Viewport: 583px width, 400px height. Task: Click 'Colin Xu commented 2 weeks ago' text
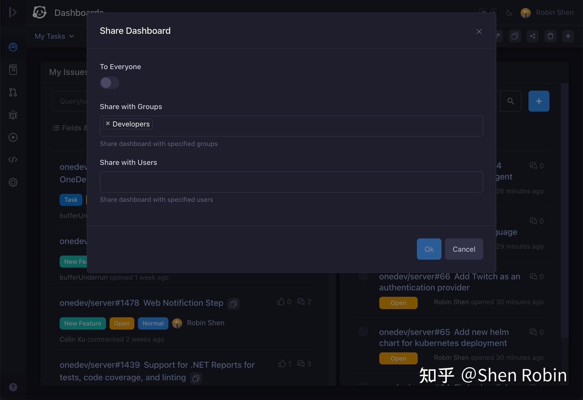click(x=112, y=339)
